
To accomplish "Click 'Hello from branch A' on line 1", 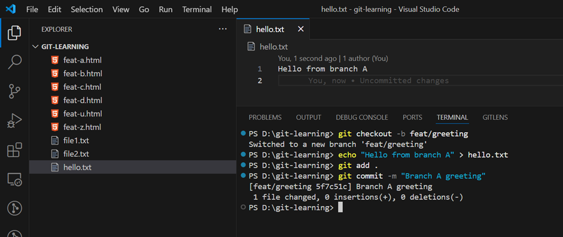I will click(x=322, y=69).
